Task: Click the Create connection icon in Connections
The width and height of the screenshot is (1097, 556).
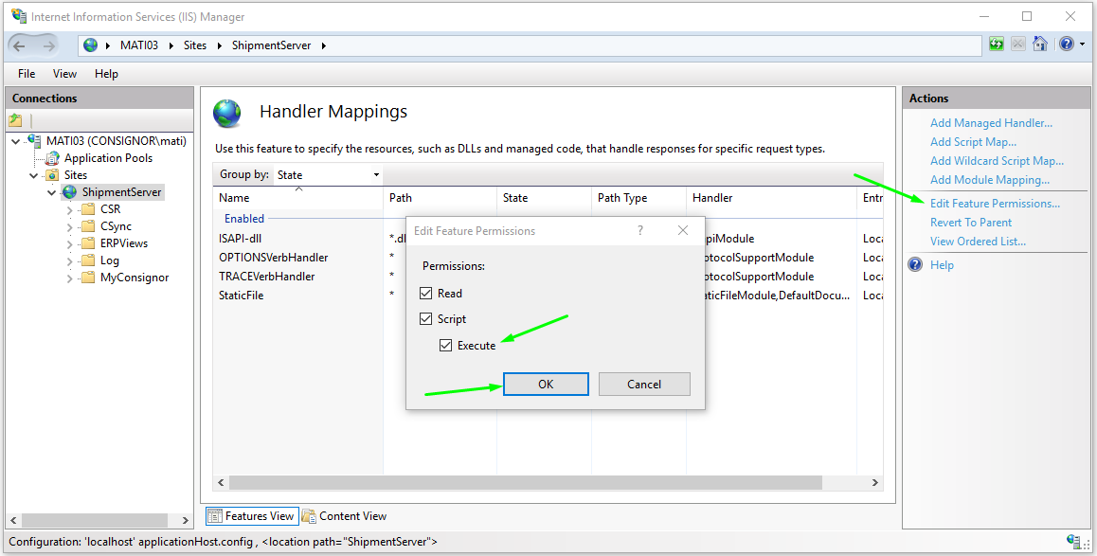Action: coord(15,120)
